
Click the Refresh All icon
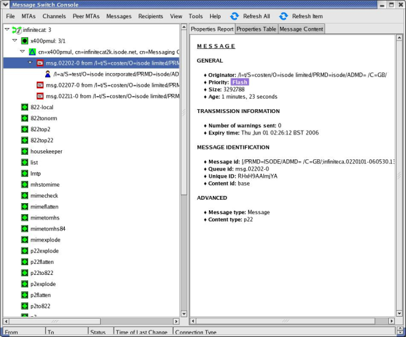point(234,16)
